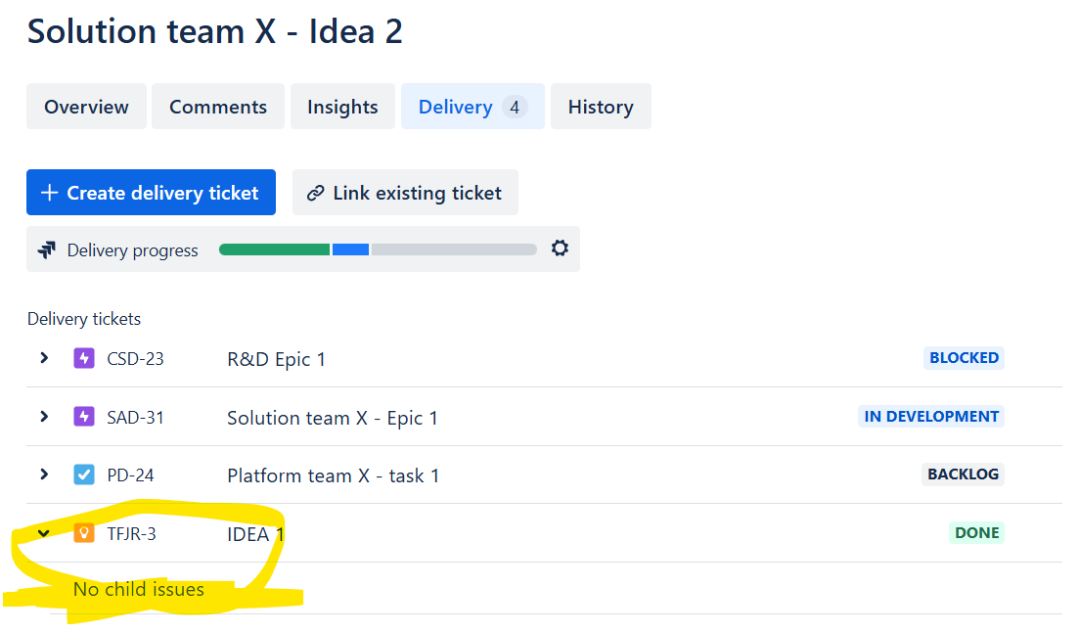Open delivery progress settings gear

coord(560,248)
